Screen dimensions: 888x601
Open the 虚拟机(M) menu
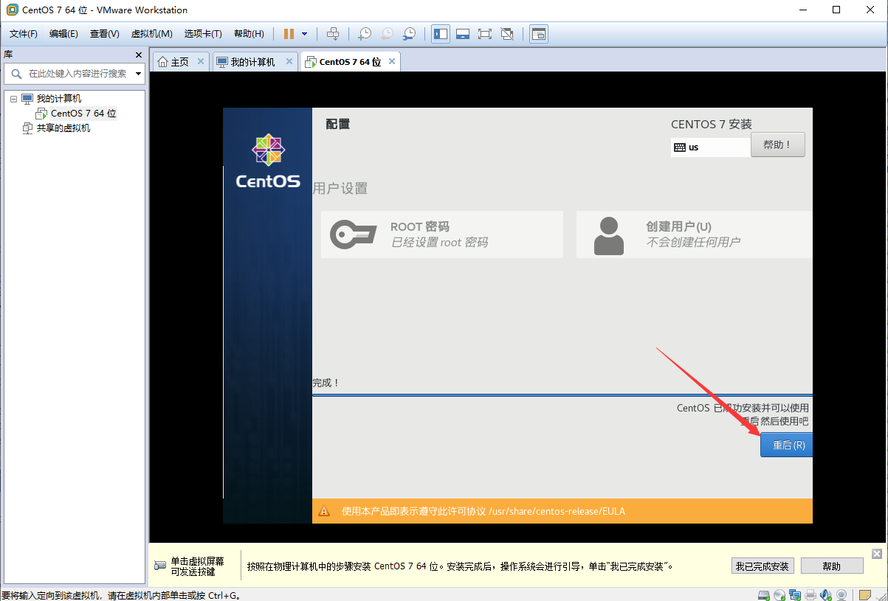[152, 34]
